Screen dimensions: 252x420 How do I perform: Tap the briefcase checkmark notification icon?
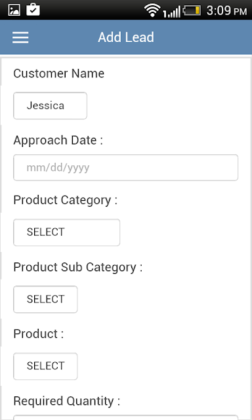point(33,9)
